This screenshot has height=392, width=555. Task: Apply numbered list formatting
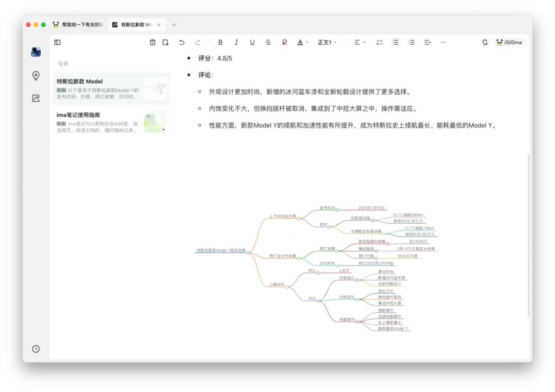[x=411, y=42]
